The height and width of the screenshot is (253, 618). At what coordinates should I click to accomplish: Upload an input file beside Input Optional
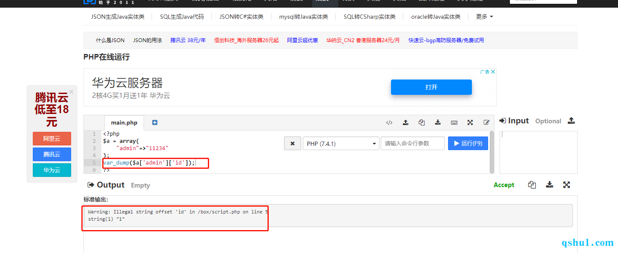572,121
